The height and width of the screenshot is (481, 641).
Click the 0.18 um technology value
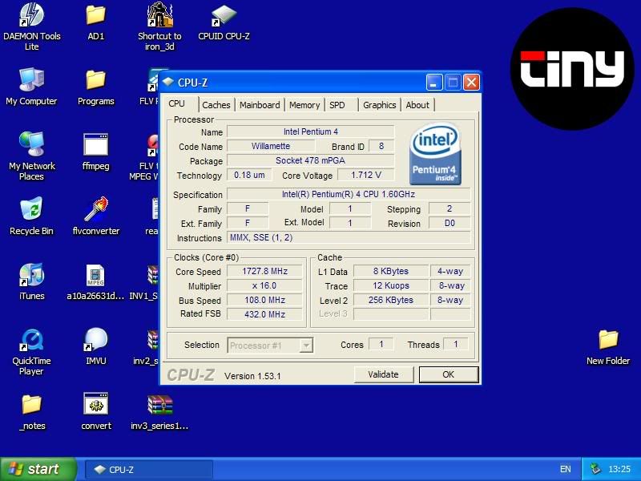(249, 175)
